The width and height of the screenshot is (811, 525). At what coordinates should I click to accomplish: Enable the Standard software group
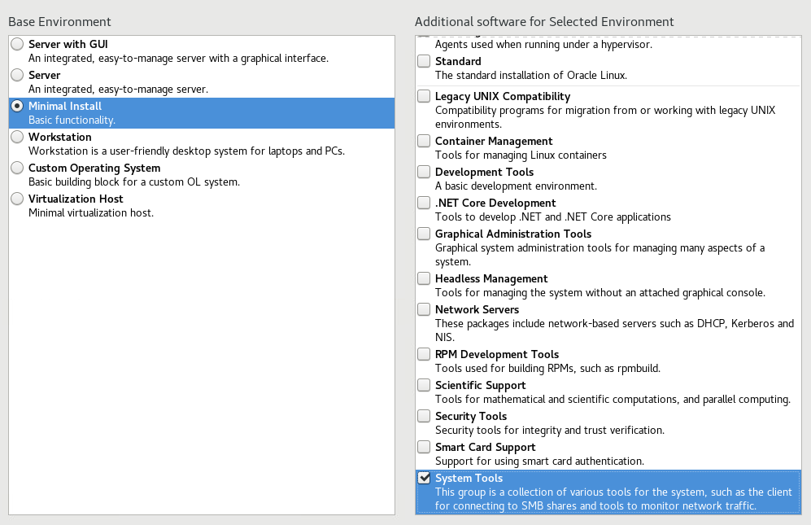424,60
